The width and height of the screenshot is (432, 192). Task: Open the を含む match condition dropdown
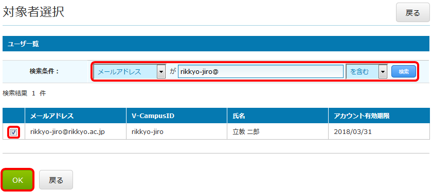tap(367, 72)
